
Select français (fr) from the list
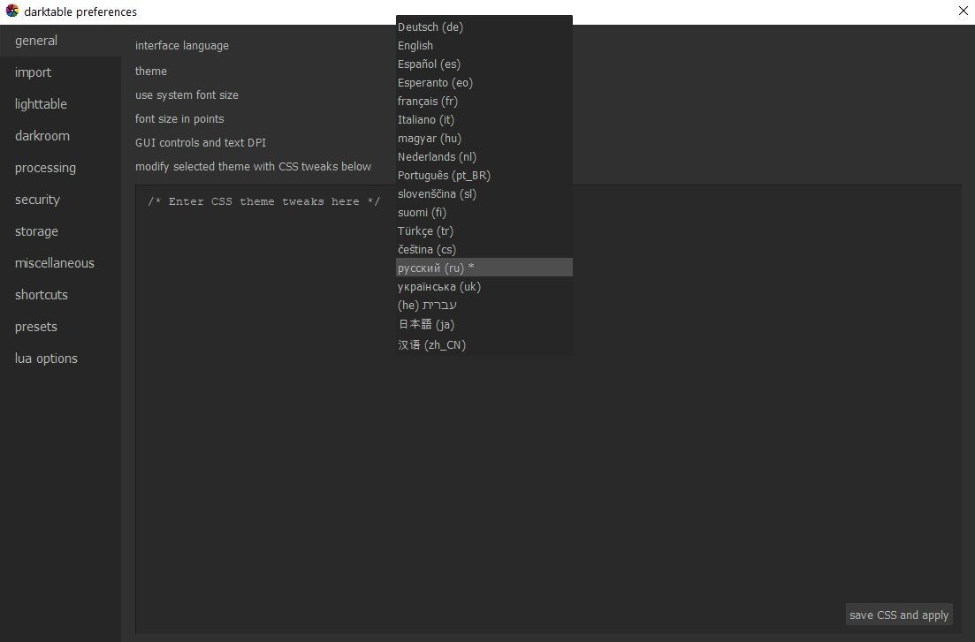point(484,102)
